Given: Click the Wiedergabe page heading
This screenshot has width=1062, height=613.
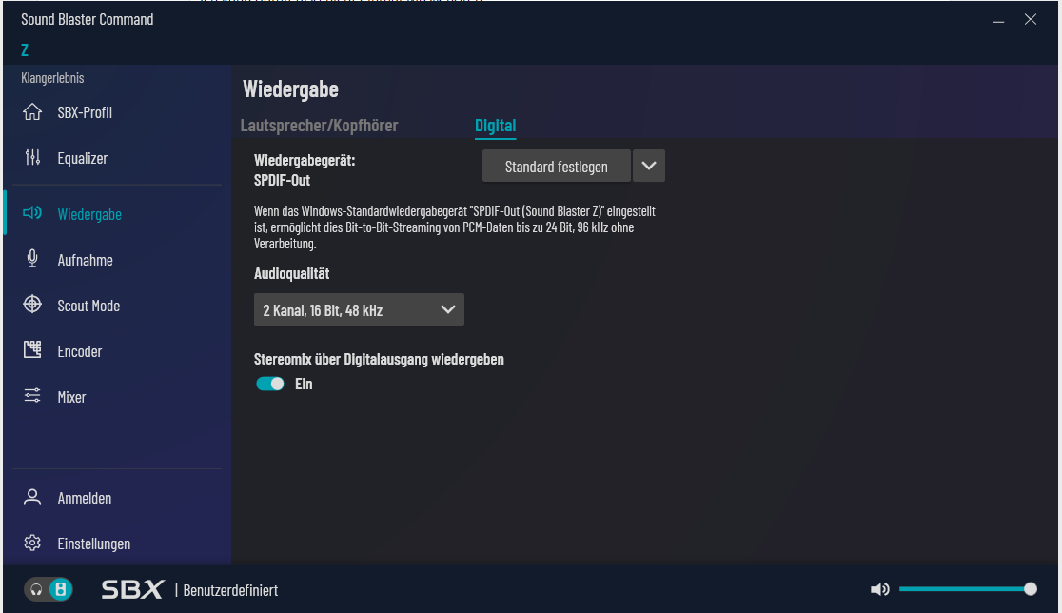Looking at the screenshot, I should pos(290,89).
